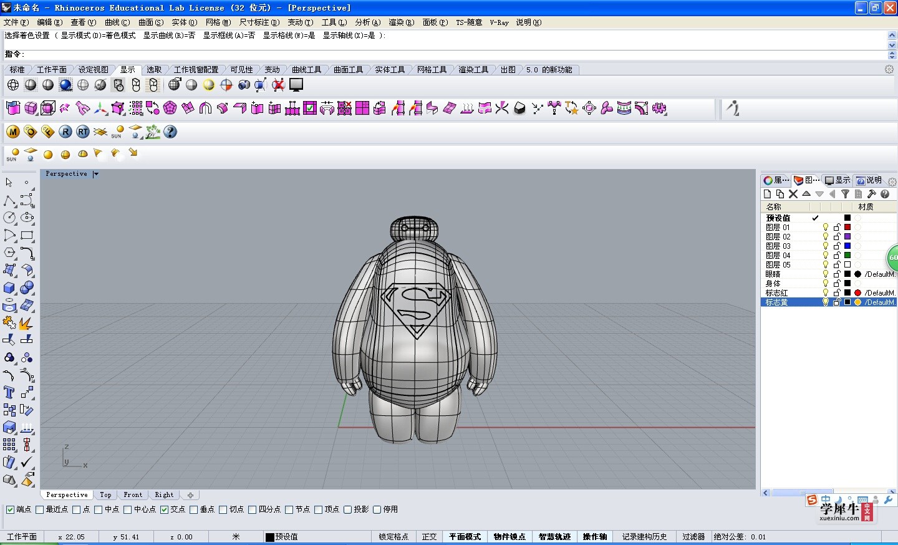
Task: Open layer filter funnel icon
Action: (x=845, y=194)
